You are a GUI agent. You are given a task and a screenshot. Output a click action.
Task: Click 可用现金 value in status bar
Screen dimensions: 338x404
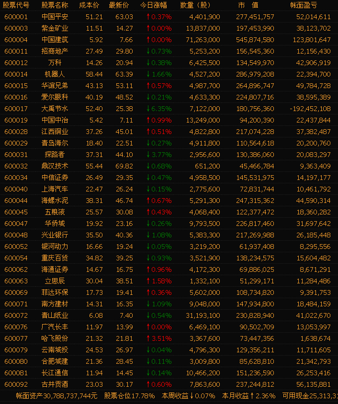(x=310, y=396)
